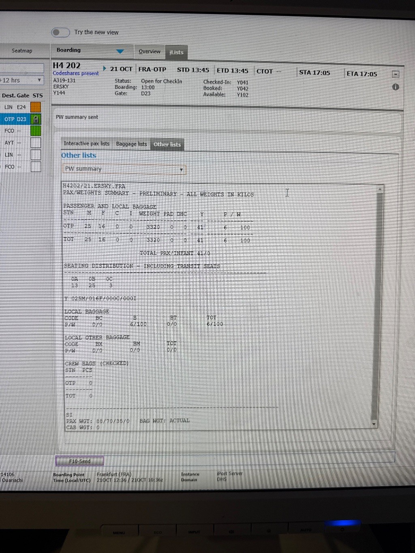Viewport: 415px width, 553px height.
Task: Switch to the Overview tab
Action: [149, 51]
